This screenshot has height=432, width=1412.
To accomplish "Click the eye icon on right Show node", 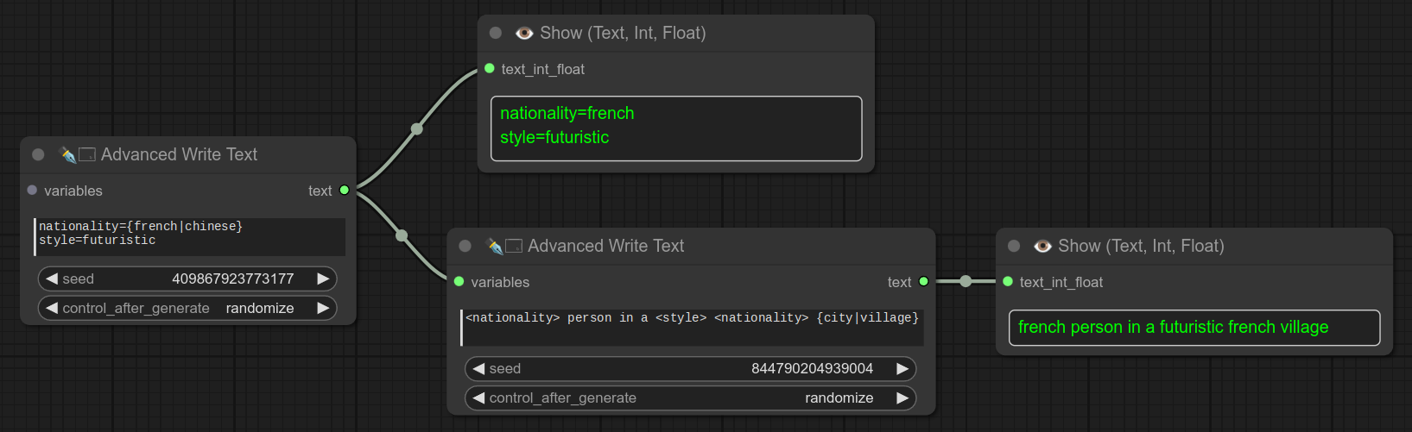I will click(1042, 246).
